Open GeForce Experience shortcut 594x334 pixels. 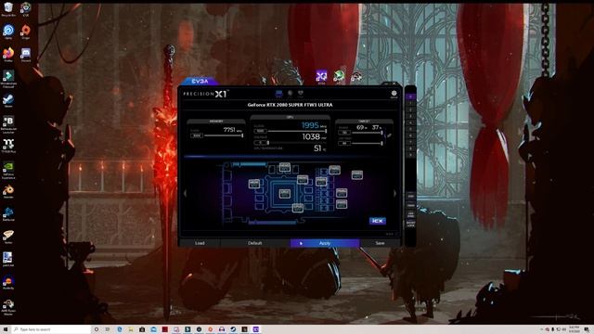click(8, 171)
